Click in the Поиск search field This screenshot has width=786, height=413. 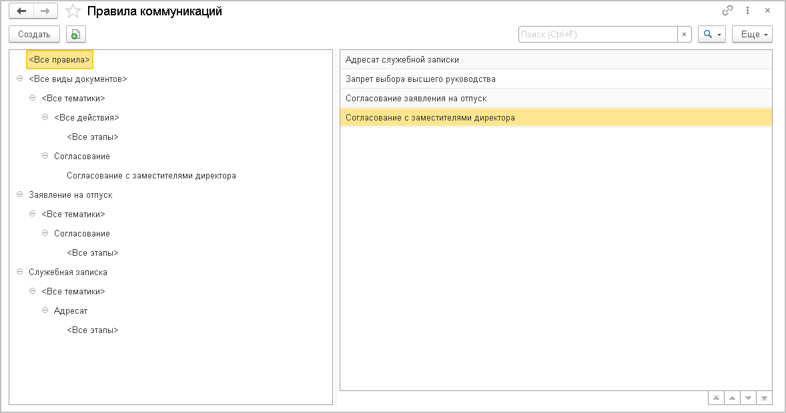click(x=598, y=35)
